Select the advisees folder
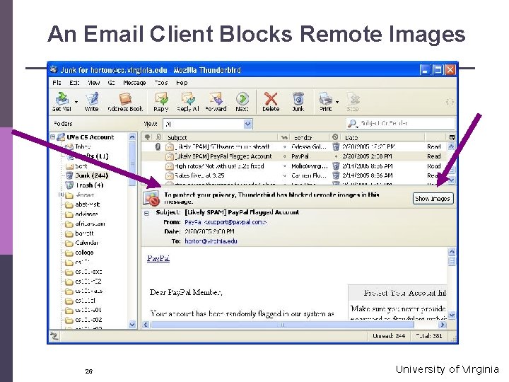 click(86, 214)
